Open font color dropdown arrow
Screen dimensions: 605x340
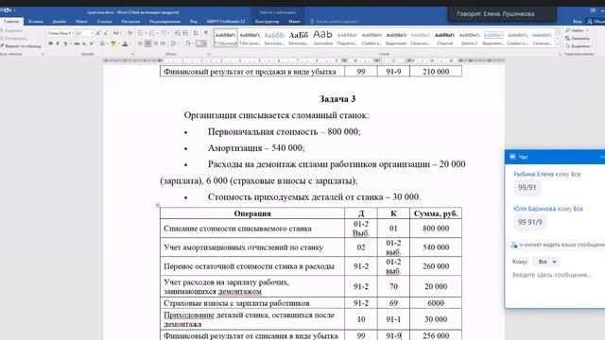[x=130, y=43]
